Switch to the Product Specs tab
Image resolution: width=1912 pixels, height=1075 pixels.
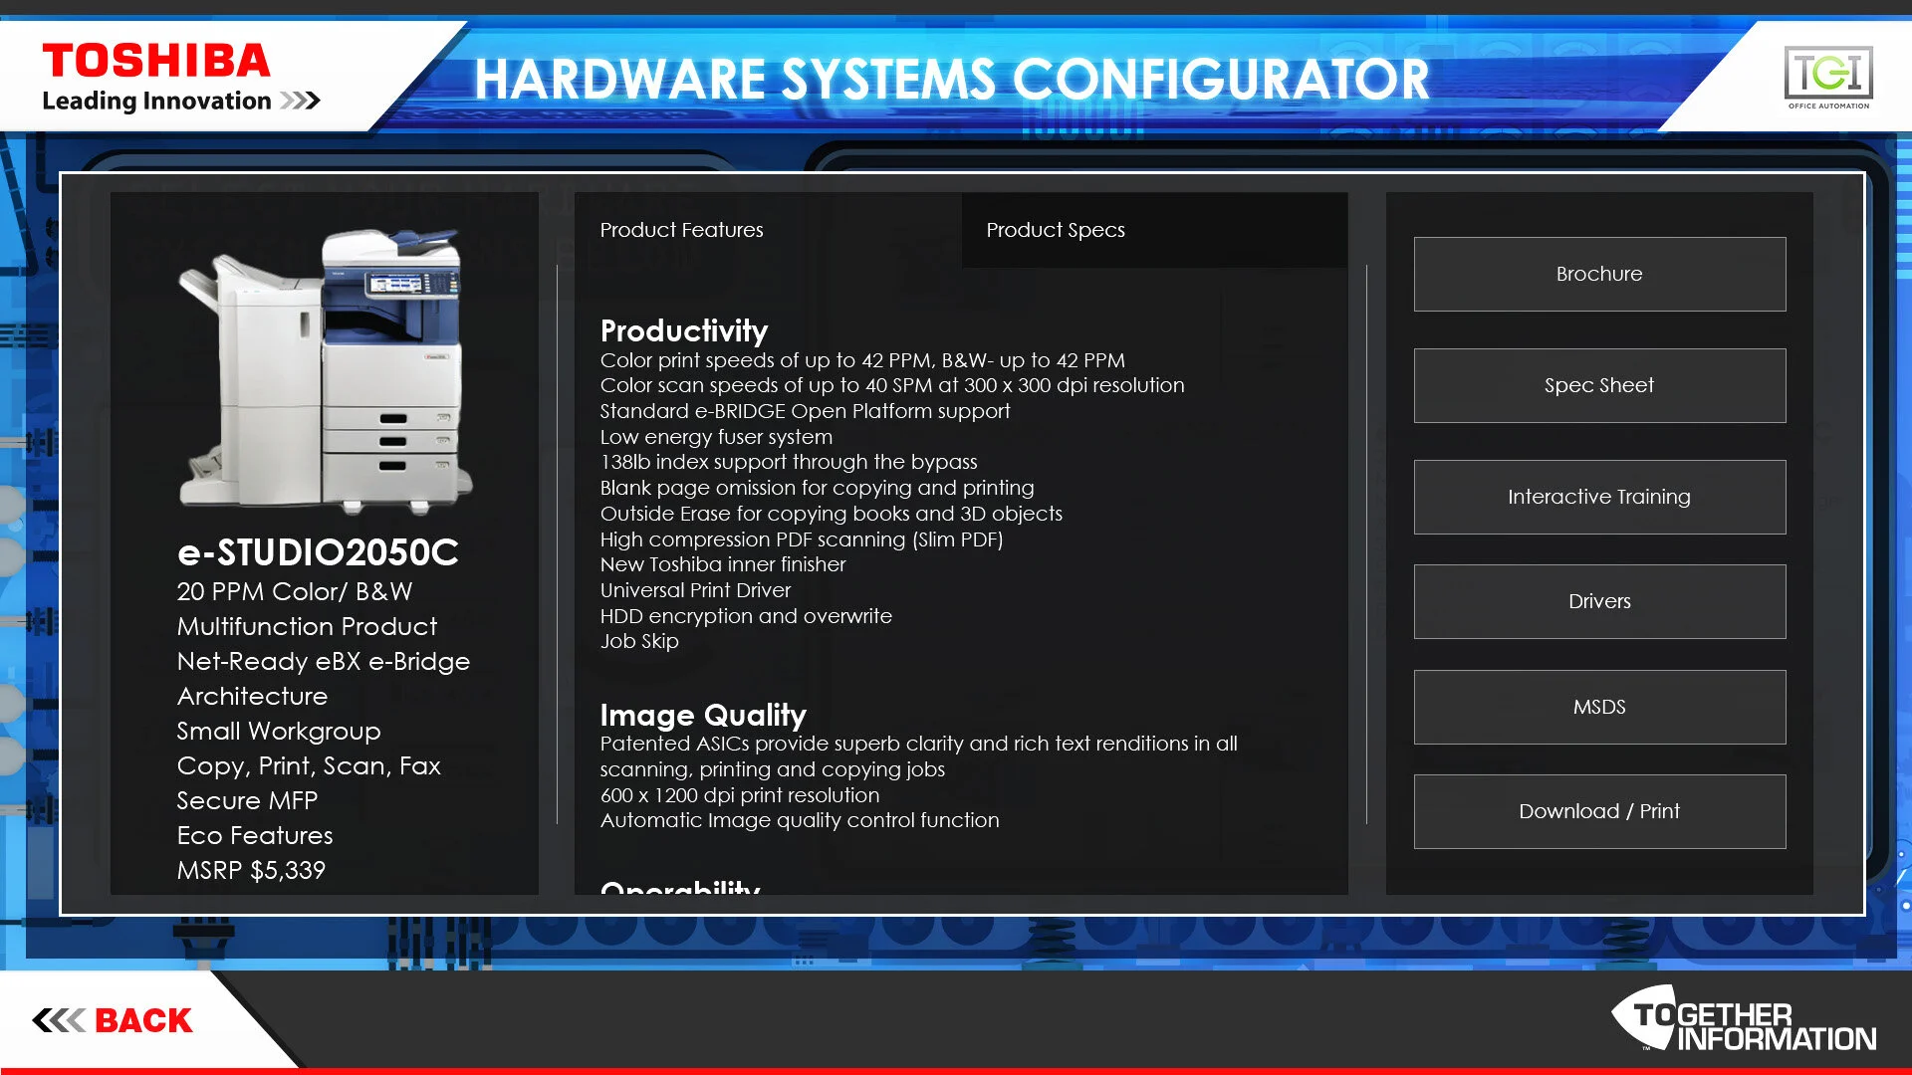[1056, 230]
